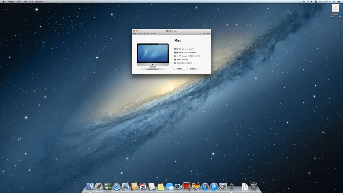The width and height of the screenshot is (343, 193).
Task: Open Calendar icon showing 28
Action: 143,187
